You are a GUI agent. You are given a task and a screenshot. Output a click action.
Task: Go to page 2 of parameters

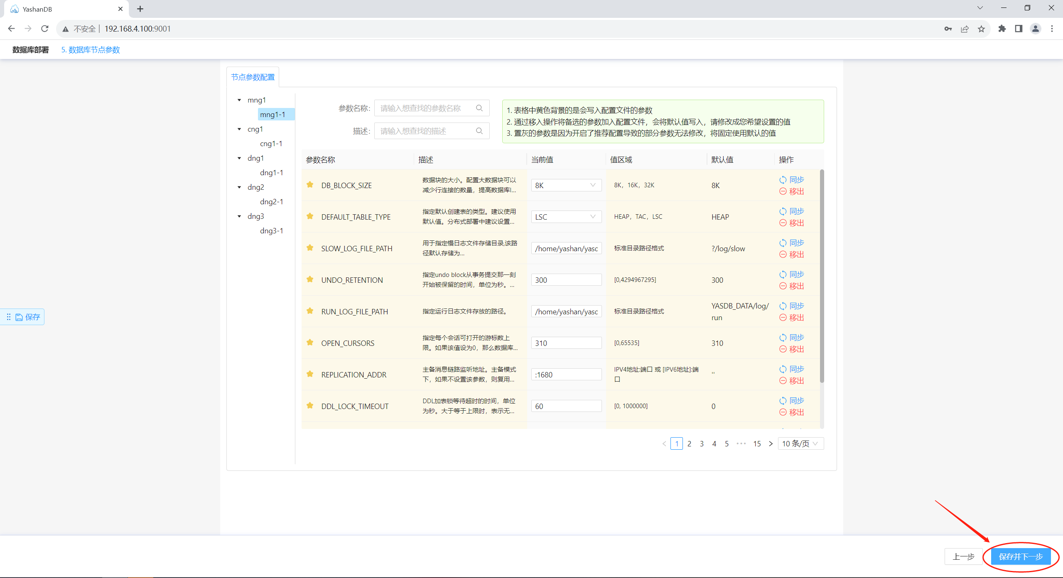tap(689, 443)
